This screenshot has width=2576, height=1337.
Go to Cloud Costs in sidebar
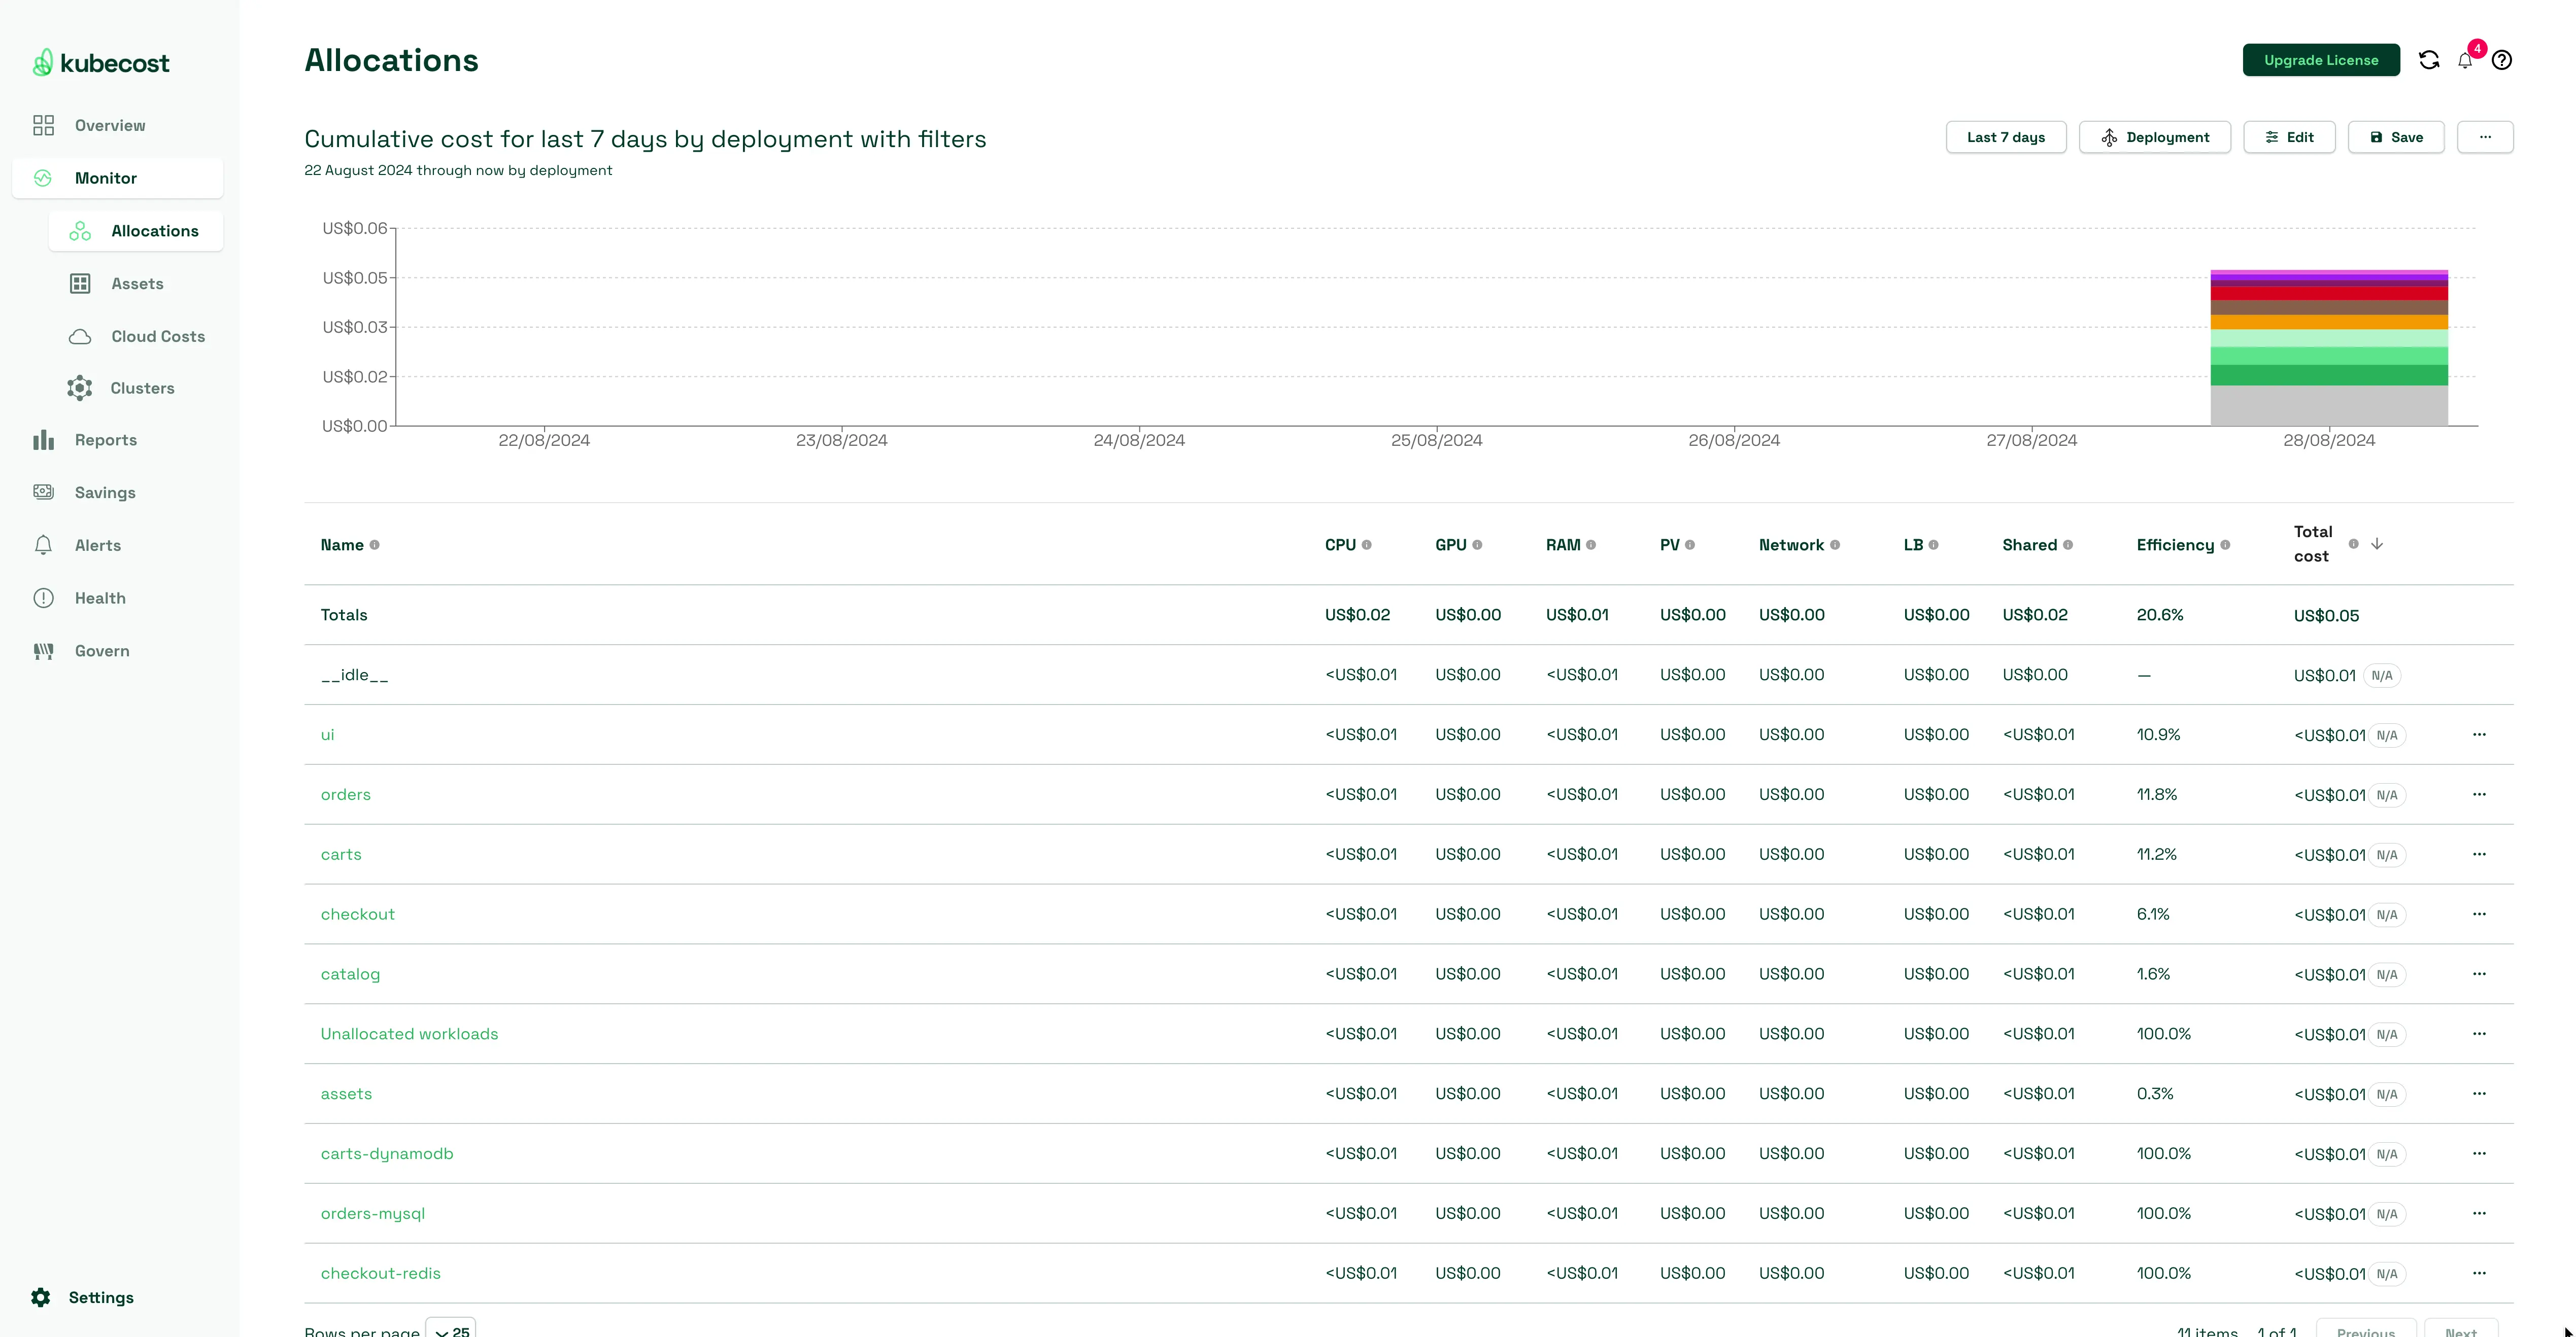point(157,337)
